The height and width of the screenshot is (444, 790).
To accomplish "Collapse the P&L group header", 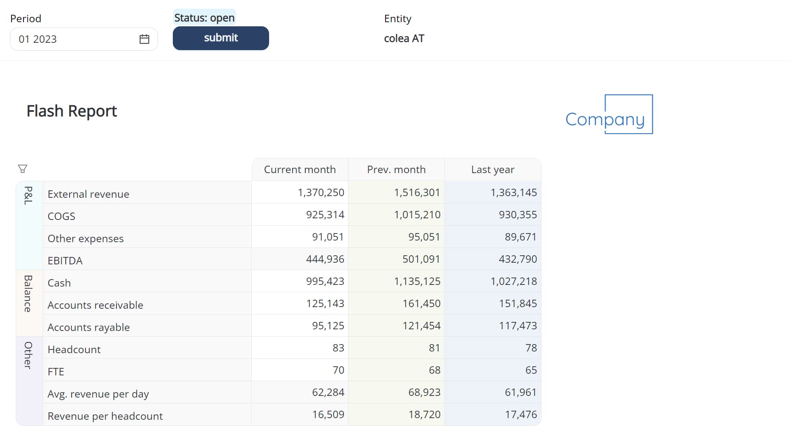I will pyautogui.click(x=28, y=196).
